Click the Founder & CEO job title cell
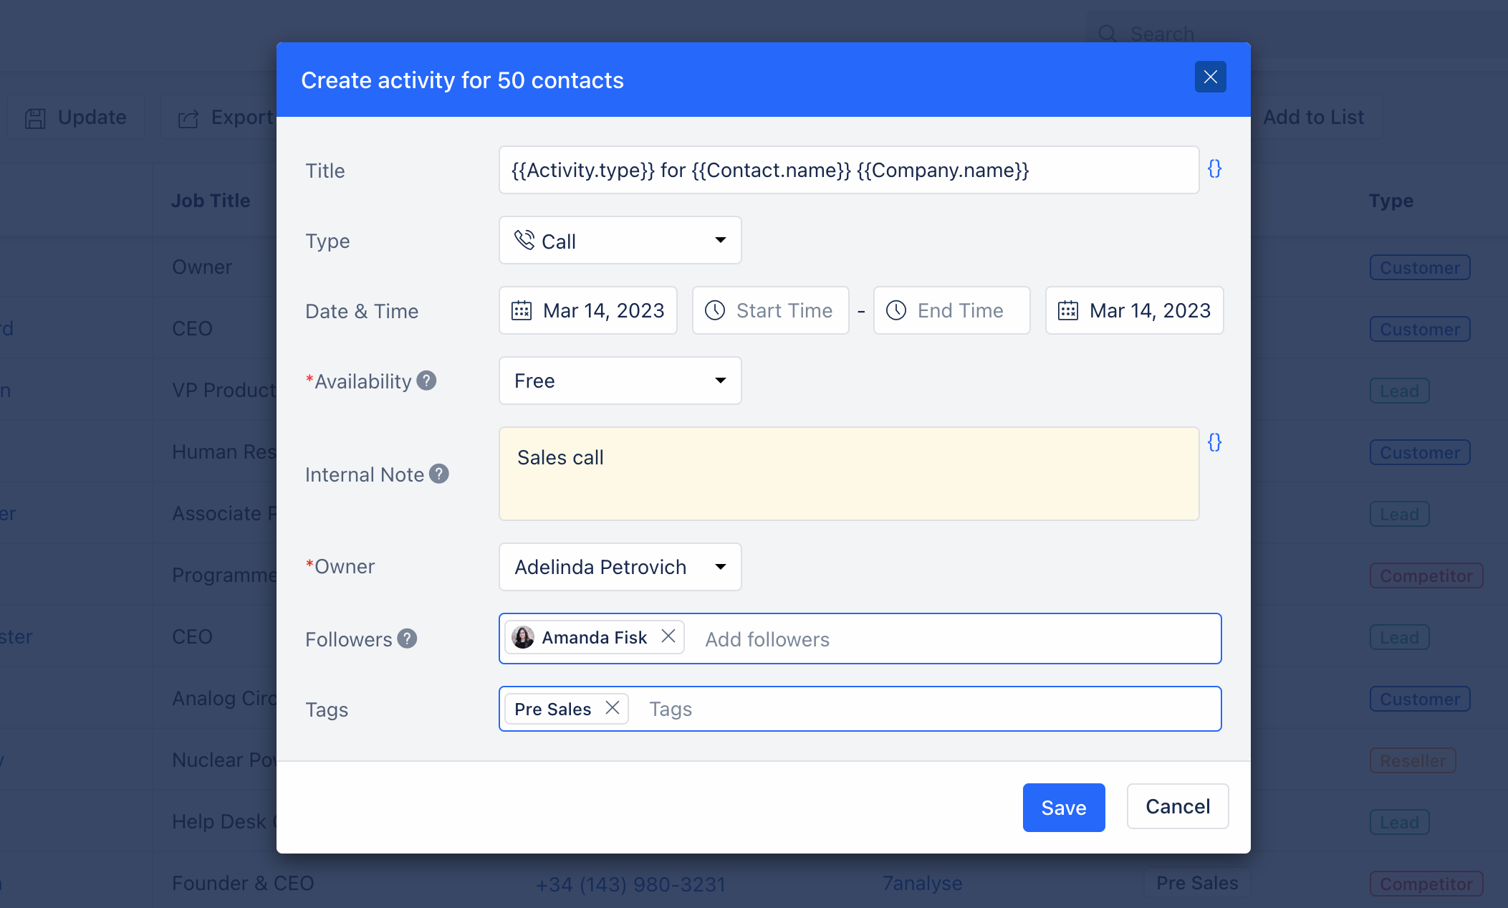 (x=243, y=883)
